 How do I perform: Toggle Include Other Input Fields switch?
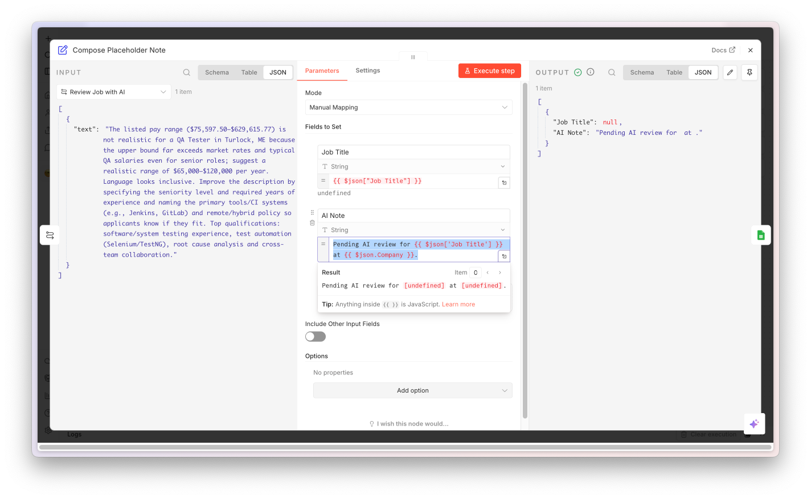[316, 336]
